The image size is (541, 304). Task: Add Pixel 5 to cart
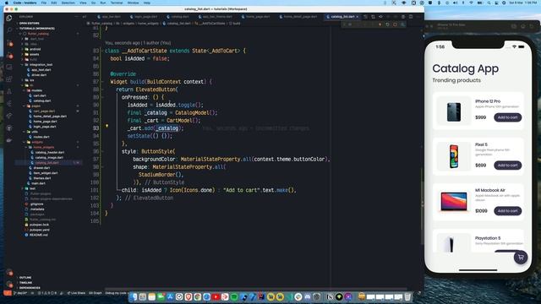[x=507, y=166]
